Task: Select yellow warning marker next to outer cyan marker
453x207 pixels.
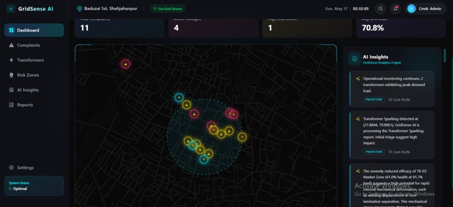Action: coord(187,105)
